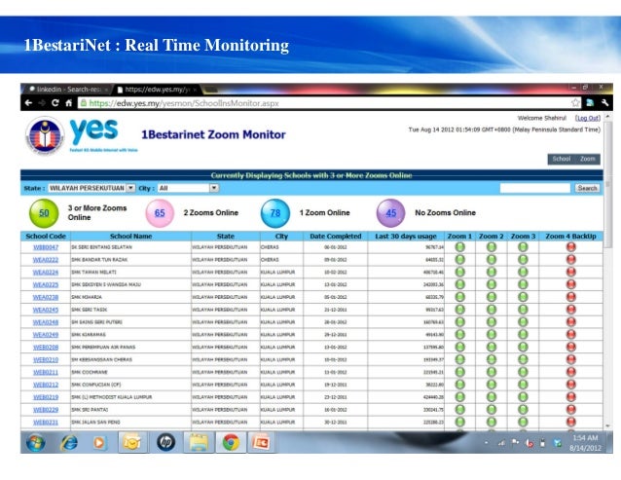Click the Search button
The image size is (621, 480).
587,188
